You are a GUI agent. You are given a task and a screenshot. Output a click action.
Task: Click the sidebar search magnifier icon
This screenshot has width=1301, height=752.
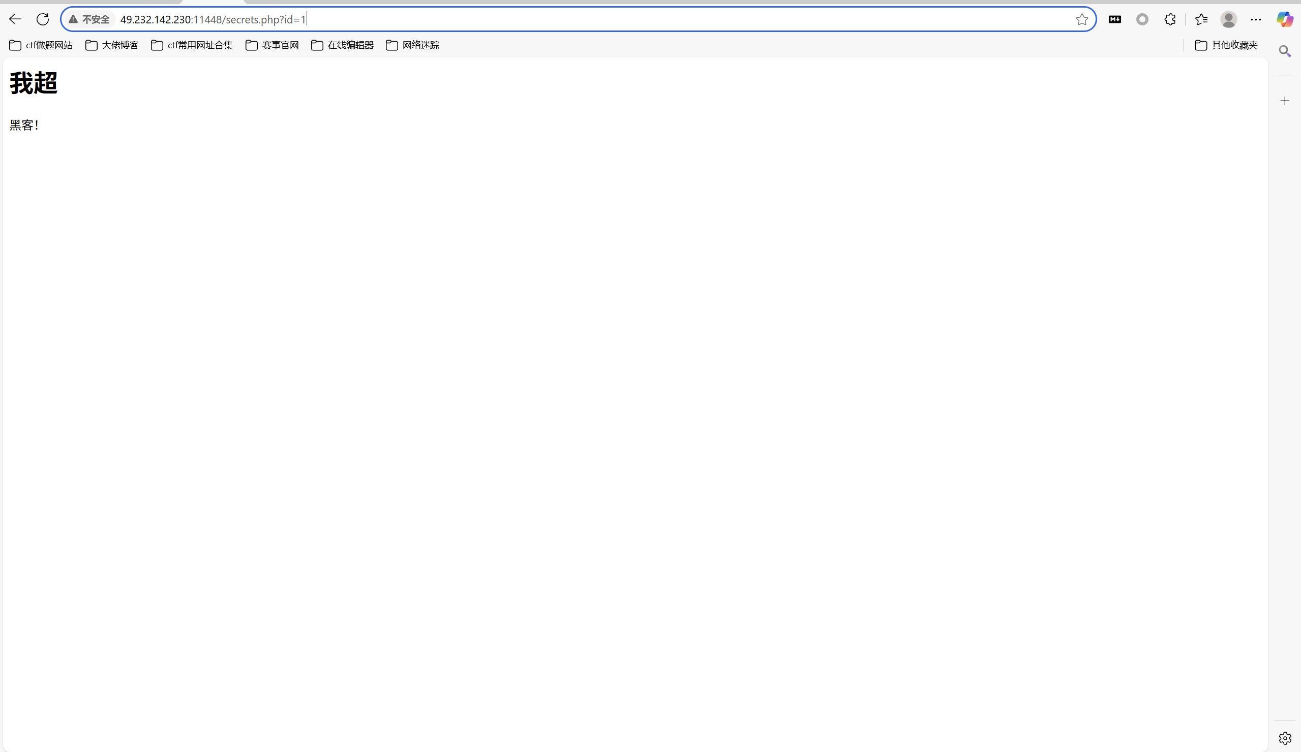[1285, 51]
